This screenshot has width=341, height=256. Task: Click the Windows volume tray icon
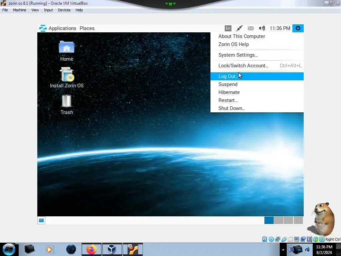[307, 249]
